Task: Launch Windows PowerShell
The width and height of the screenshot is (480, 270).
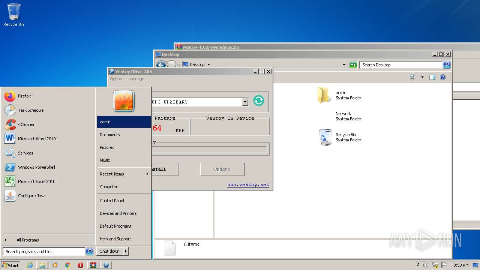Action: point(48,167)
